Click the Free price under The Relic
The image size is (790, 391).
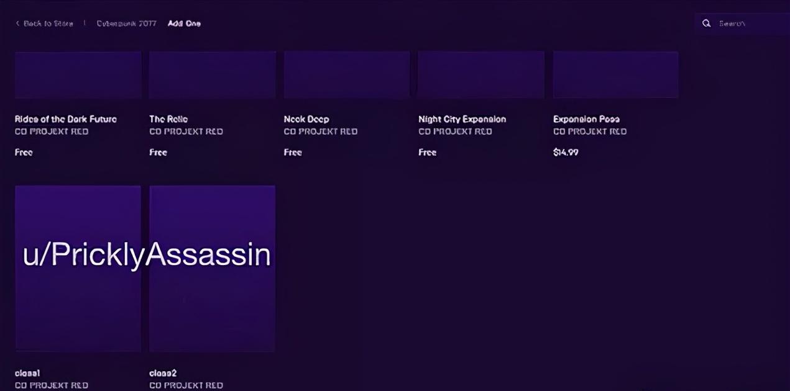point(158,152)
